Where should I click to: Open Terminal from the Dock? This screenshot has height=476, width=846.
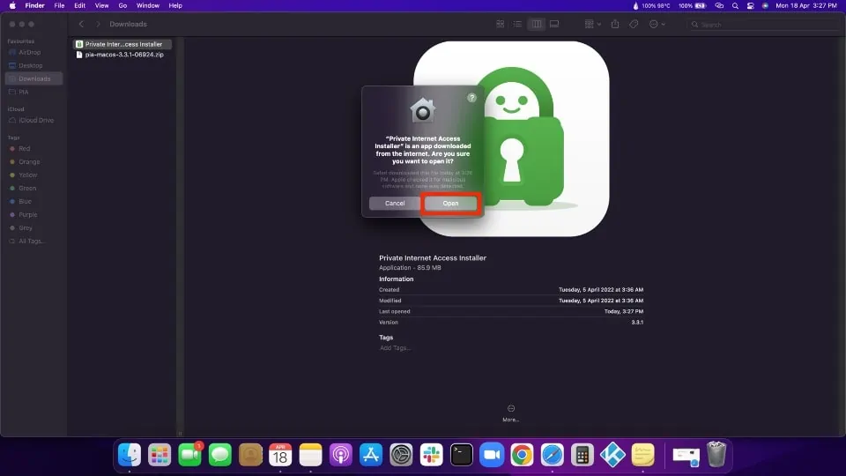(462, 455)
